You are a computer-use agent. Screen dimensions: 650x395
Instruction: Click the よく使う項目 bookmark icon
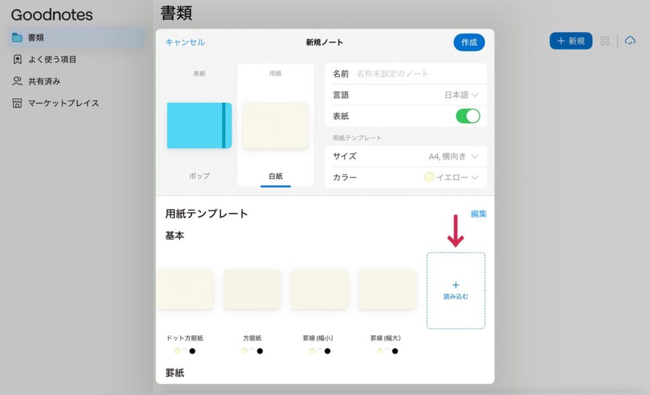(17, 60)
